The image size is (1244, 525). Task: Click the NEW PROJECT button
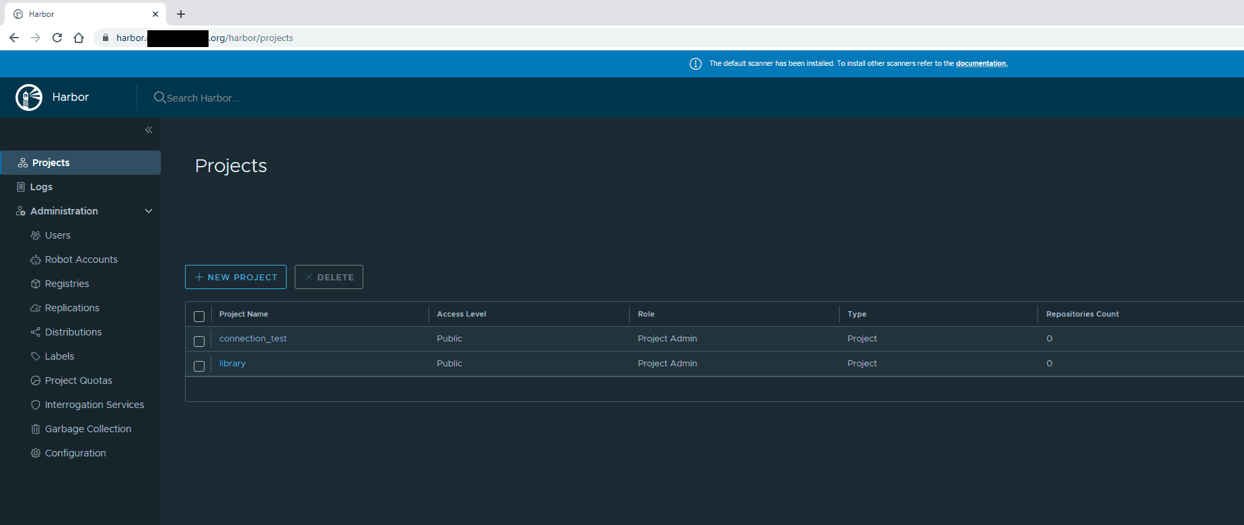tap(235, 277)
